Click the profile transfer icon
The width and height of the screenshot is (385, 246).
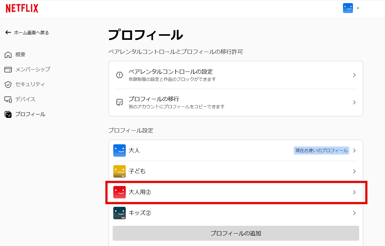click(x=120, y=102)
